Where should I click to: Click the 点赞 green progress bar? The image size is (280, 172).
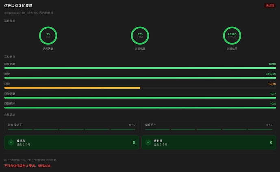(x=140, y=78)
